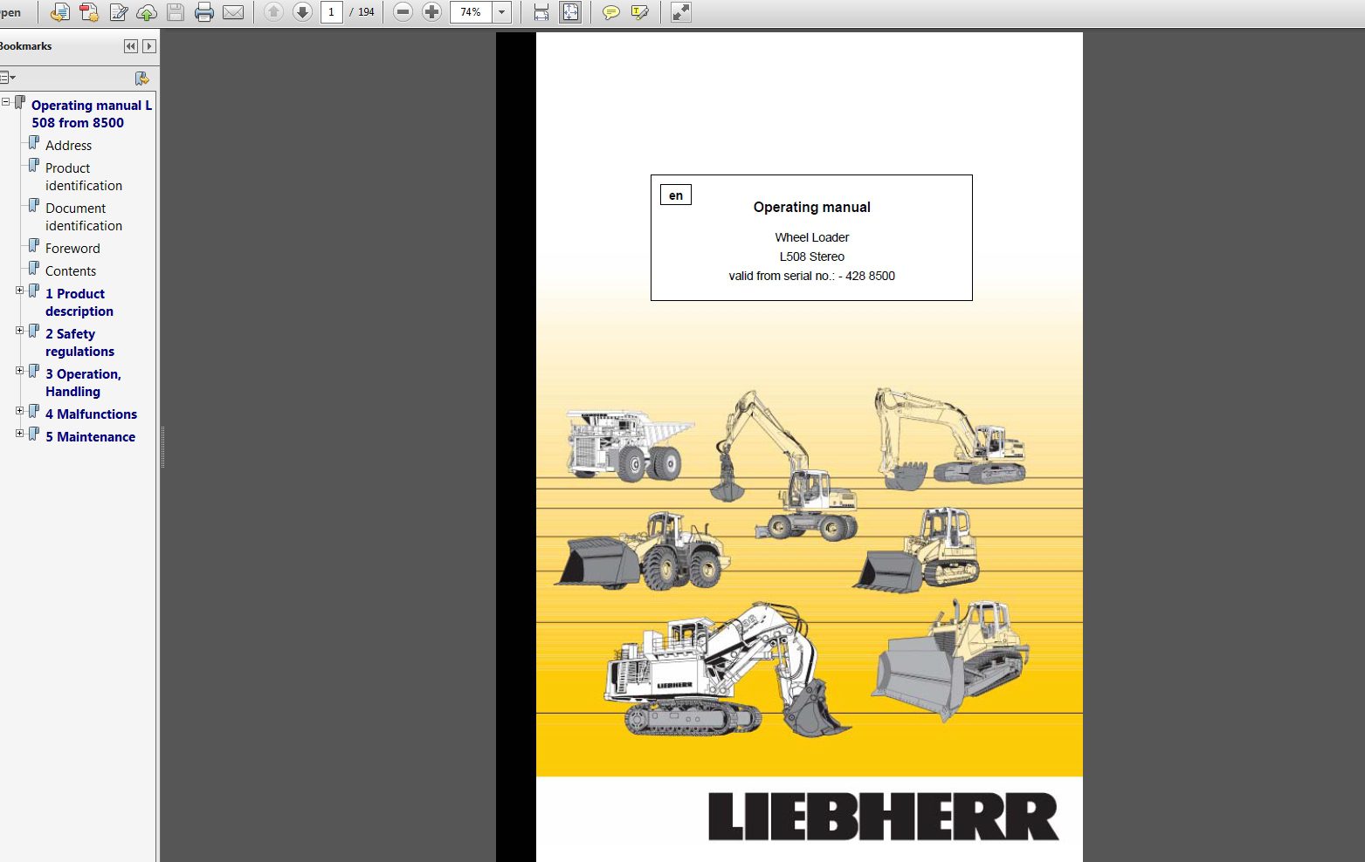This screenshot has height=862, width=1365.
Task: Expand 3 Operation, Handling bookmark
Action: point(20,371)
